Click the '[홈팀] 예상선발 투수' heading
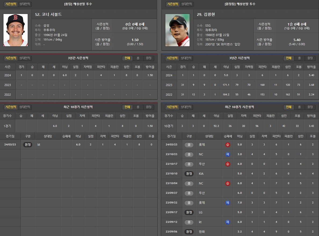 click(78, 4)
